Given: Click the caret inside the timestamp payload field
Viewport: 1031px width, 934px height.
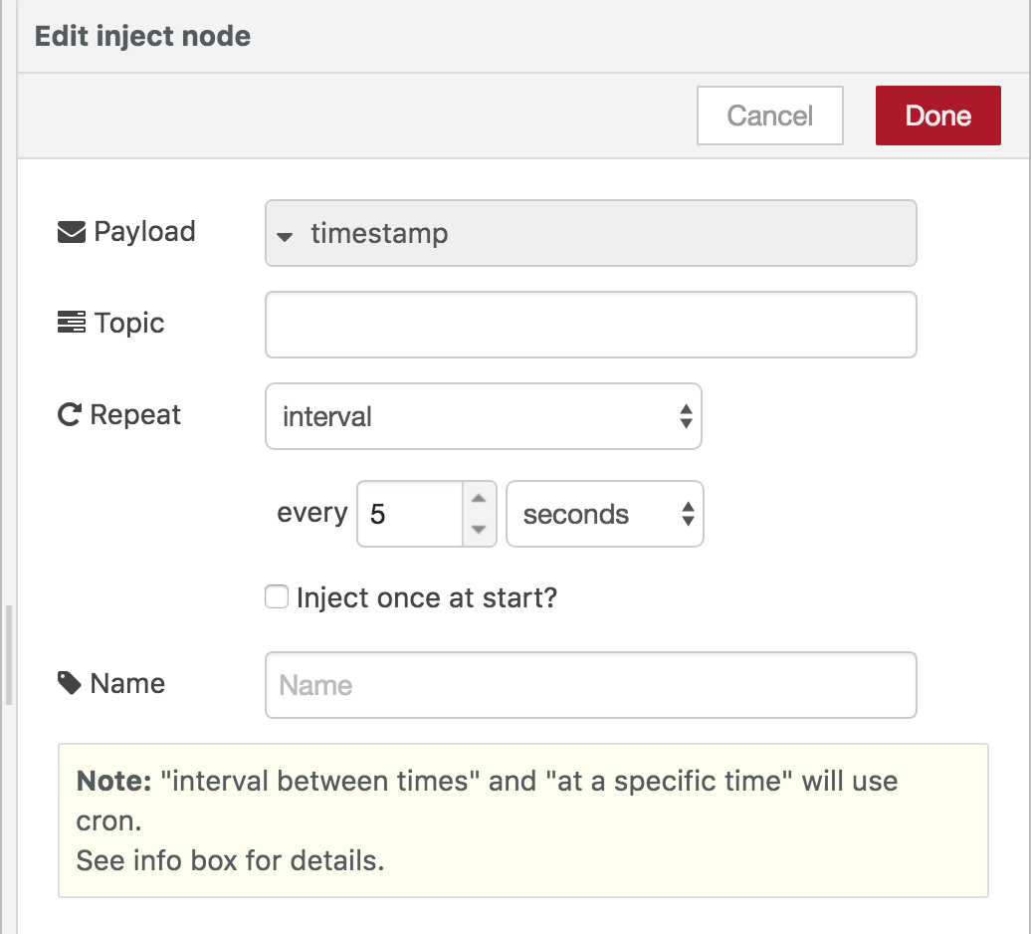Looking at the screenshot, I should (286, 235).
